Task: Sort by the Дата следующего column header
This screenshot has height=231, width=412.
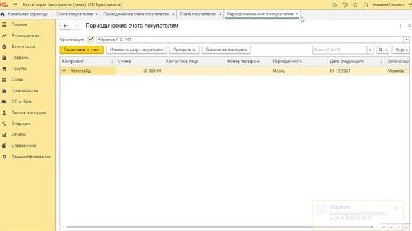Action: (356, 62)
